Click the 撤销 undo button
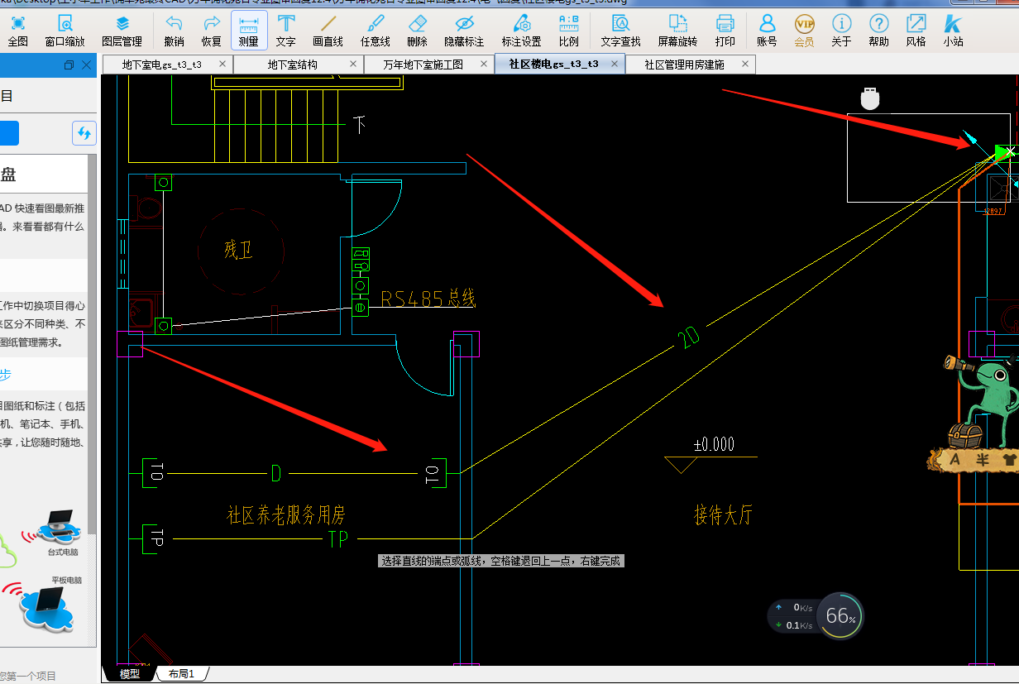1019x684 pixels. pos(174,31)
